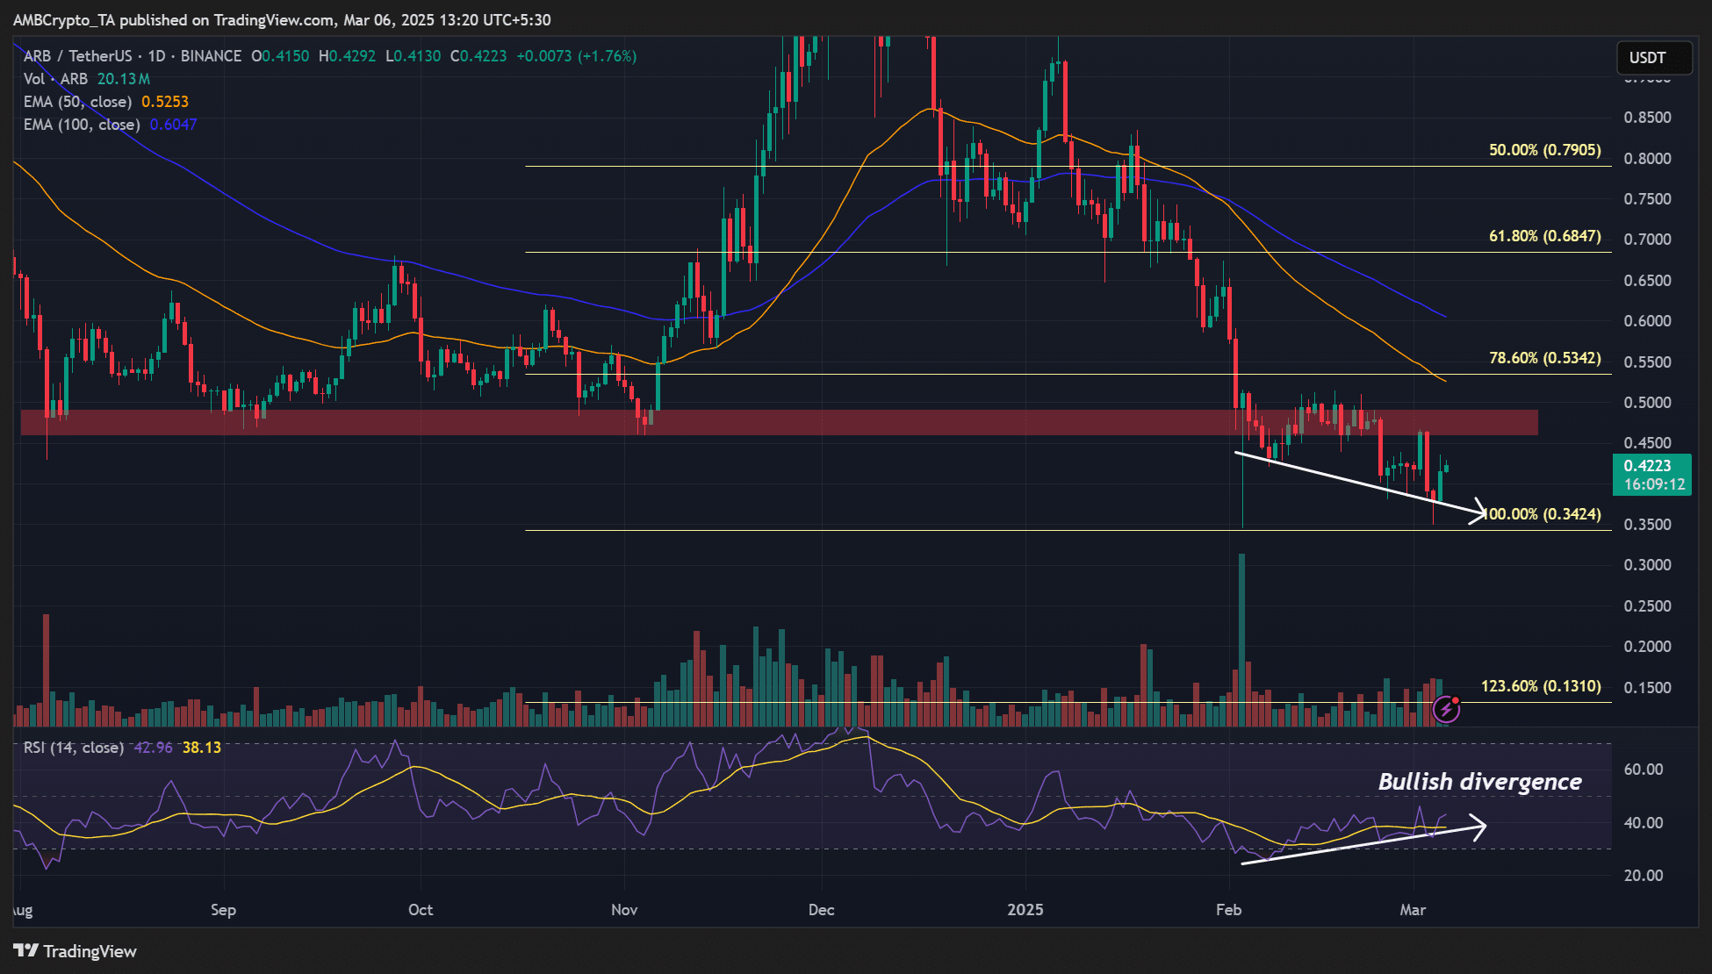Click the tallest volume bar in early February
Viewport: 1712px width, 974px height.
coord(1241,640)
